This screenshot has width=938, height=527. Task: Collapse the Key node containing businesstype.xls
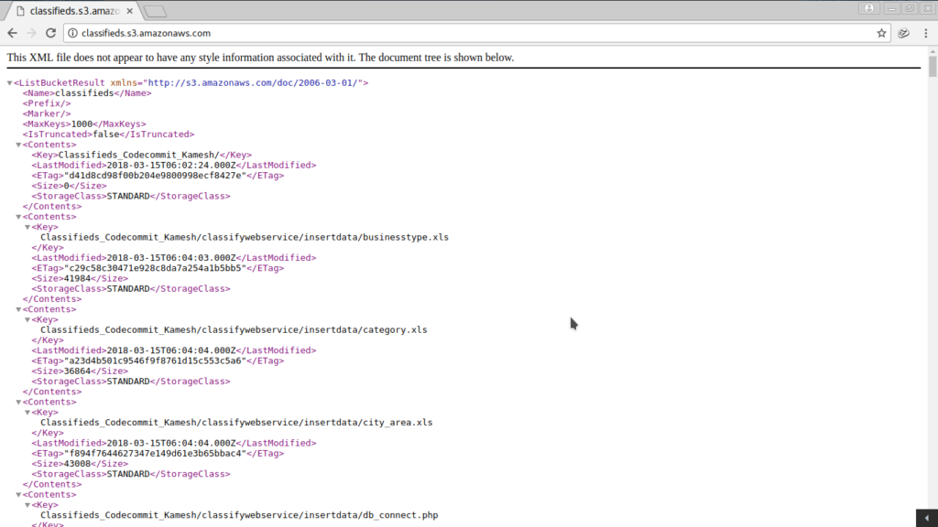pyautogui.click(x=27, y=226)
